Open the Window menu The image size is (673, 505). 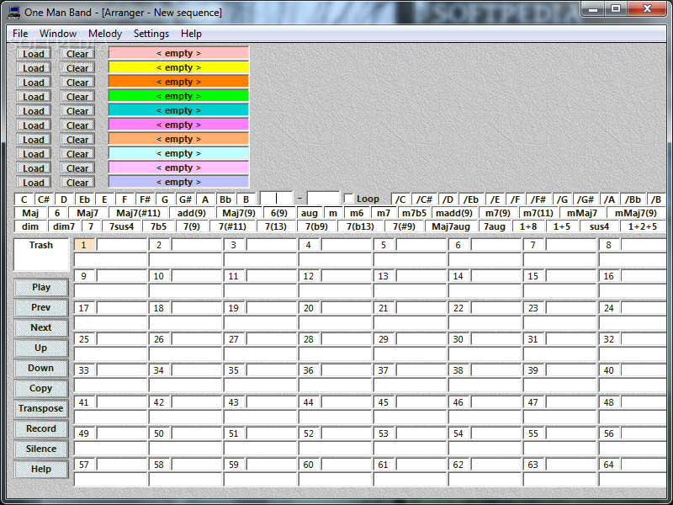pos(58,34)
